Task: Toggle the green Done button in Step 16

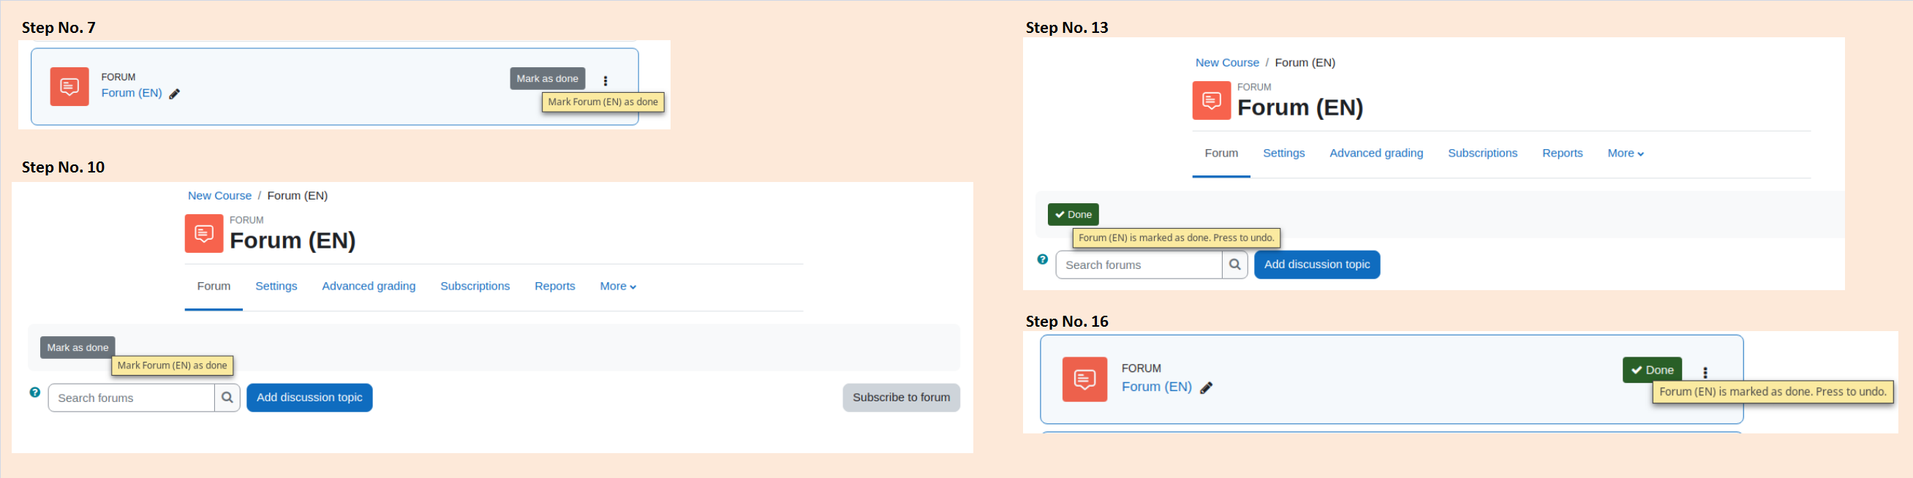Action: click(x=1653, y=370)
